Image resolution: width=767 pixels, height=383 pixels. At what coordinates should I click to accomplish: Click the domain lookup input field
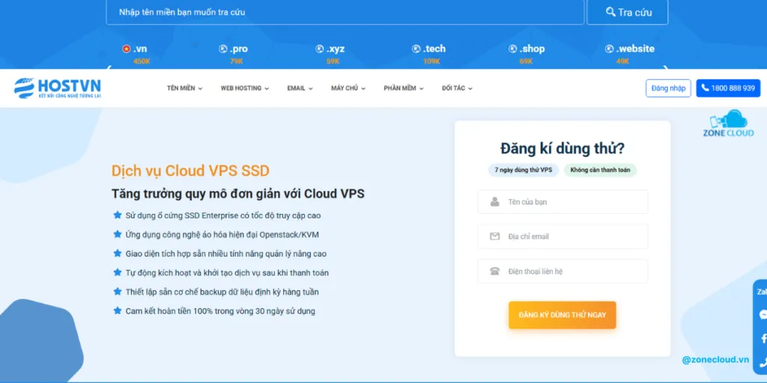345,12
